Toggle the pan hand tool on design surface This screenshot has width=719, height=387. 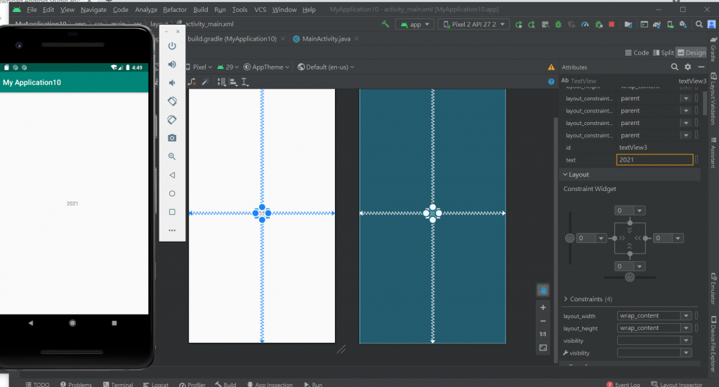point(543,290)
